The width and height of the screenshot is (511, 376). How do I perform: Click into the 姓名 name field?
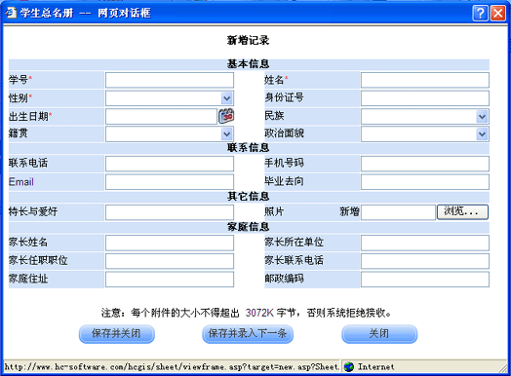[x=425, y=80]
